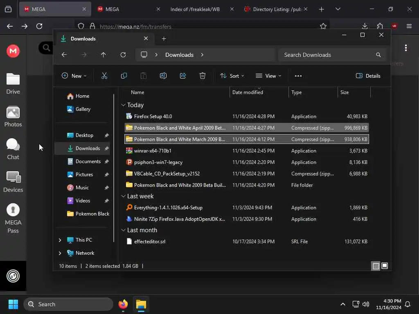Sort by the Date modified column header
The width and height of the screenshot is (419, 314).
pyautogui.click(x=248, y=92)
